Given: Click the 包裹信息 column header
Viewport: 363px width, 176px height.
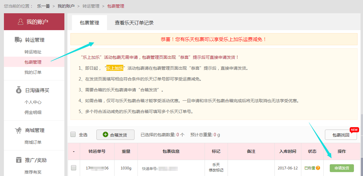Looking at the screenshot, I should click(171, 151).
